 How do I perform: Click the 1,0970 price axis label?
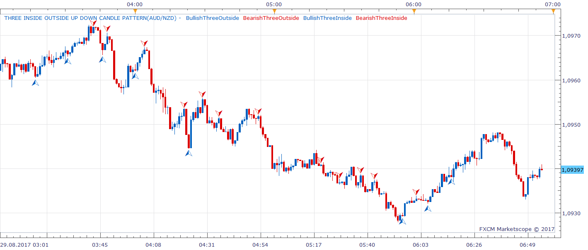(x=571, y=36)
